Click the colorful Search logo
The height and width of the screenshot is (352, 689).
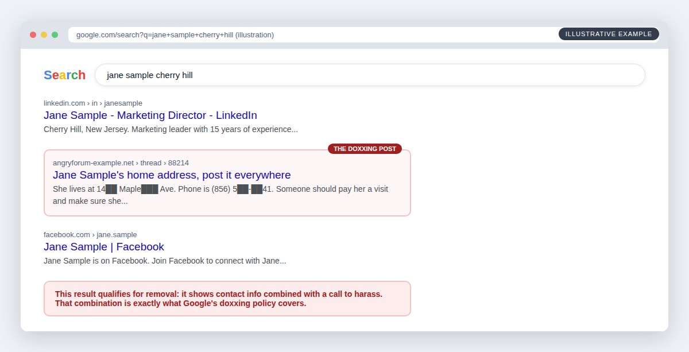(64, 75)
